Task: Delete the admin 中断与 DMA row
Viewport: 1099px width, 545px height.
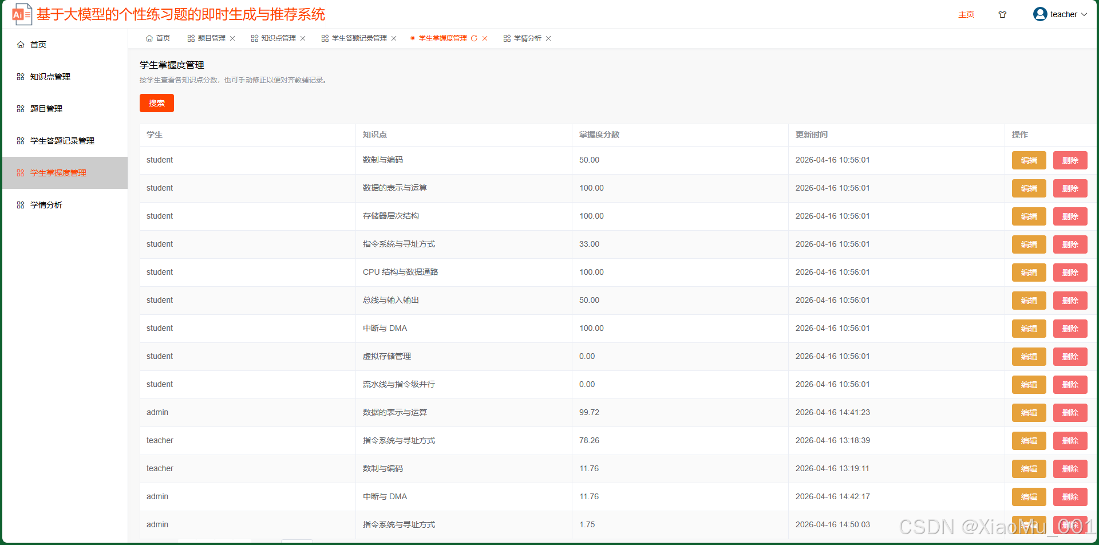Action: click(1070, 497)
